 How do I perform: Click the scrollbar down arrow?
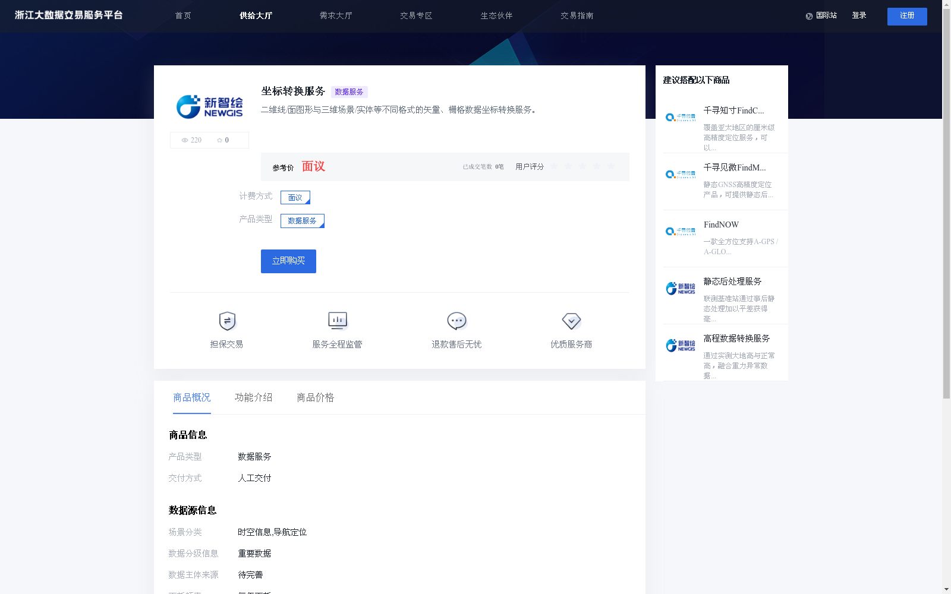946,590
